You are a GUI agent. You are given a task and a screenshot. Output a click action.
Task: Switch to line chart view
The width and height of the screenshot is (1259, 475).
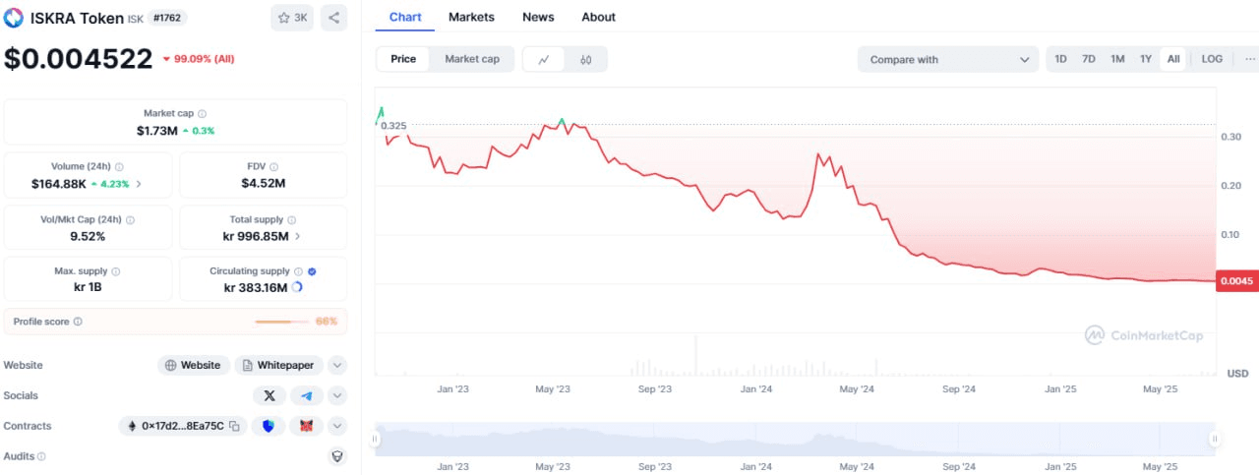[x=544, y=59]
